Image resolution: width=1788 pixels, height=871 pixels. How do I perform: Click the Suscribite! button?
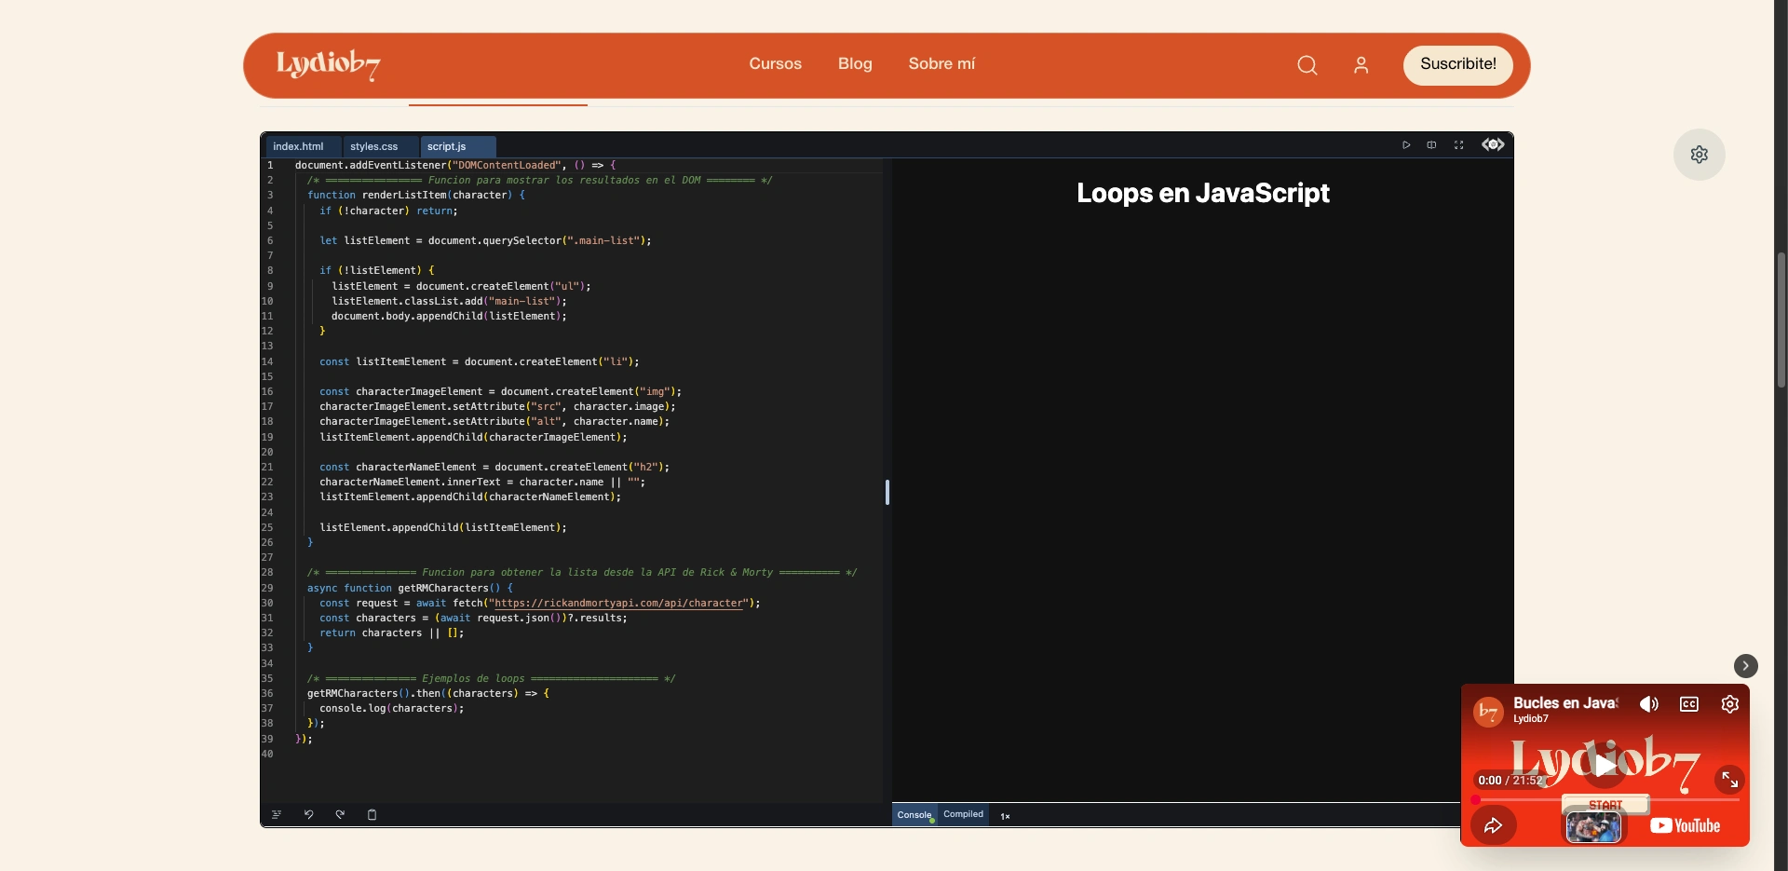tap(1457, 64)
